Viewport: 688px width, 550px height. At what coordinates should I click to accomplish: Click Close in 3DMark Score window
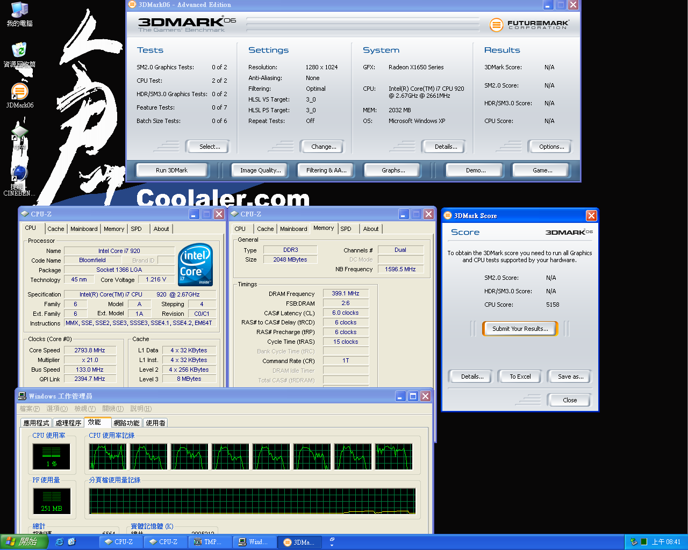tap(570, 400)
